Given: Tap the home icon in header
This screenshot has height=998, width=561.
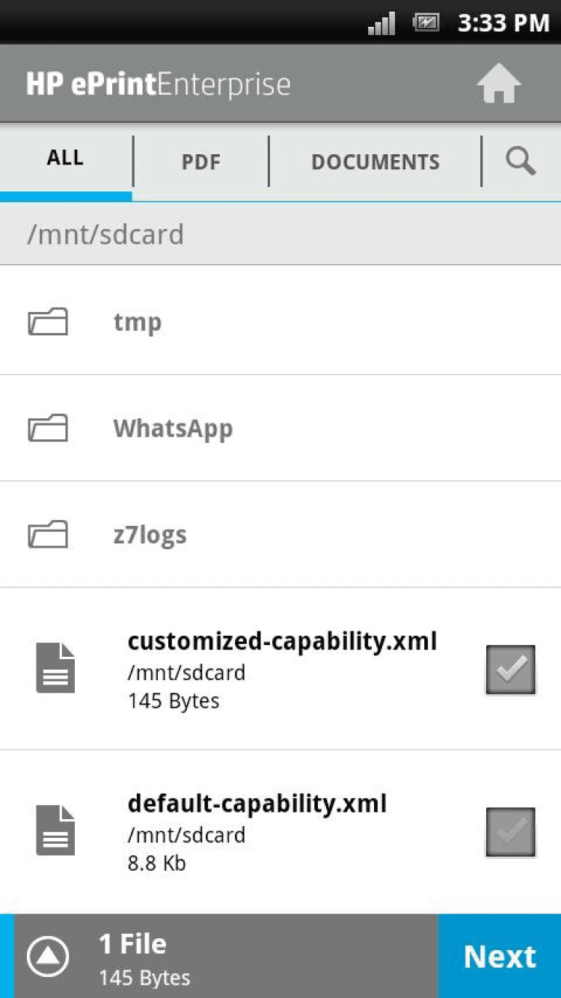Looking at the screenshot, I should pyautogui.click(x=499, y=84).
